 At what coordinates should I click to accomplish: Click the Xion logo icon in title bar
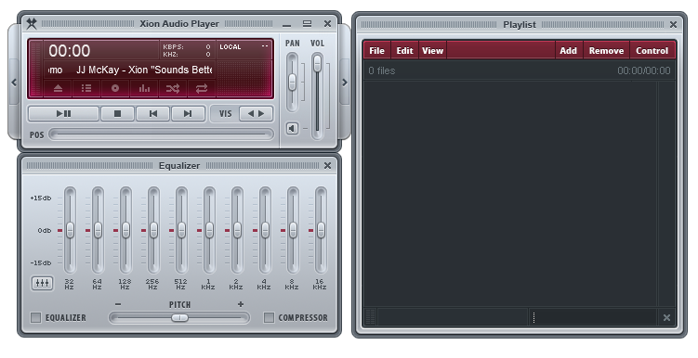tap(32, 23)
